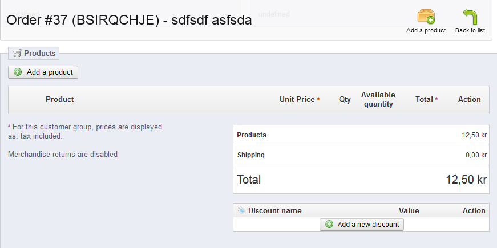Viewport: 497px width, 248px height.
Task: Click the large 12,50 kr grand total
Action: tap(466, 180)
